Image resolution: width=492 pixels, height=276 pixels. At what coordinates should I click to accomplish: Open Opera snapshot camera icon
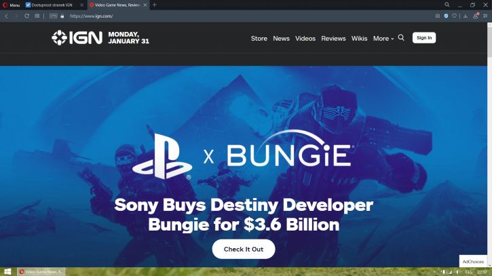point(438,16)
